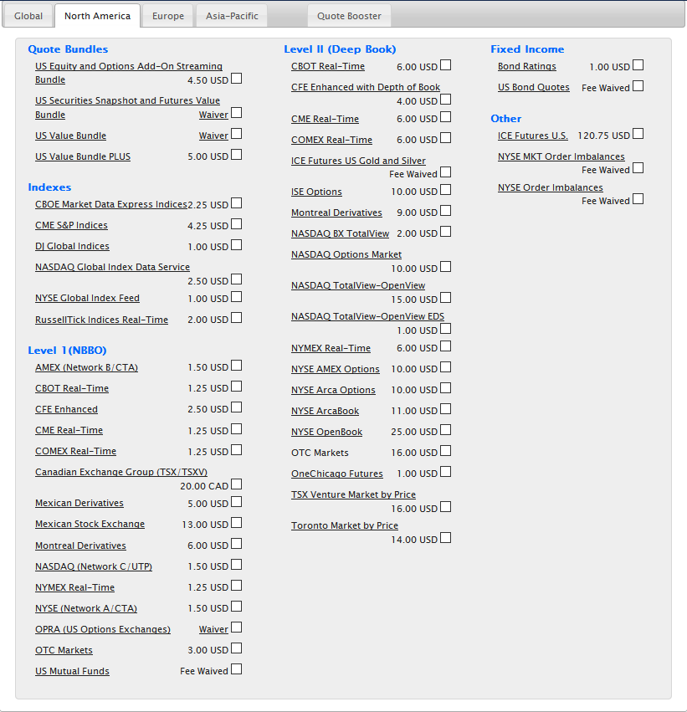Screen dimensions: 687x712
Task: Tick the US Value Bundle checkbox
Action: tap(236, 134)
